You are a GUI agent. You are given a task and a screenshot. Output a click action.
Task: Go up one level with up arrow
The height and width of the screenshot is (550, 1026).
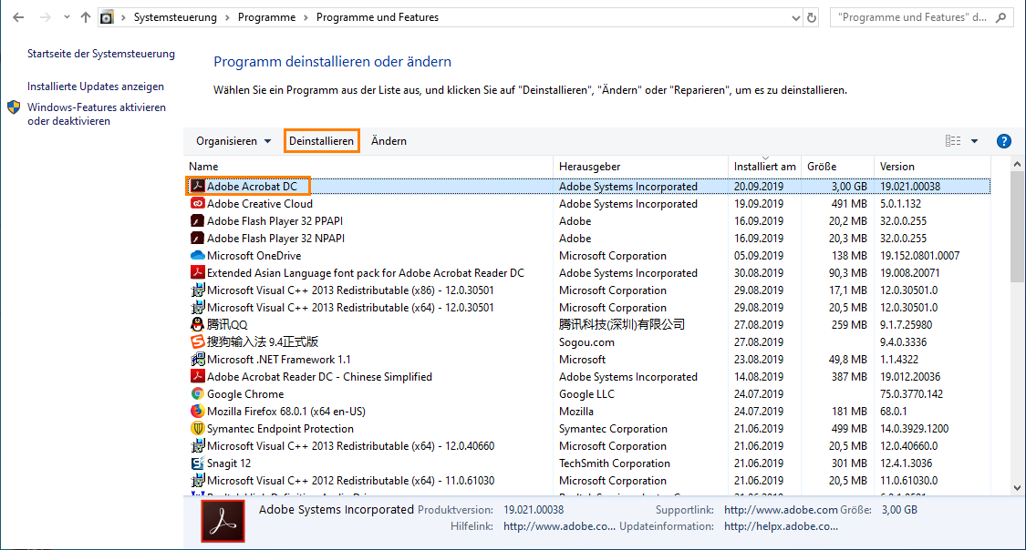coord(86,17)
